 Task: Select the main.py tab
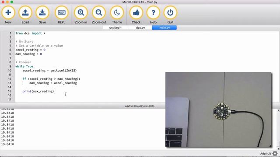[x=164, y=27]
